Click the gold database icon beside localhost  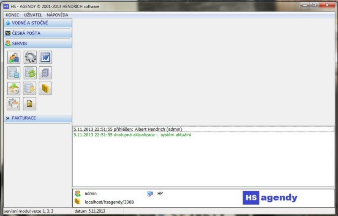(77, 201)
